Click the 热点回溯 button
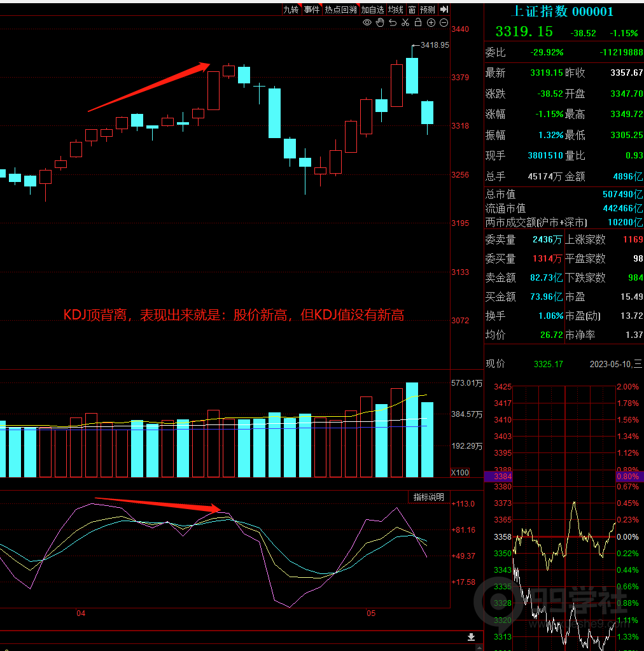This screenshot has height=651, width=644. click(340, 10)
